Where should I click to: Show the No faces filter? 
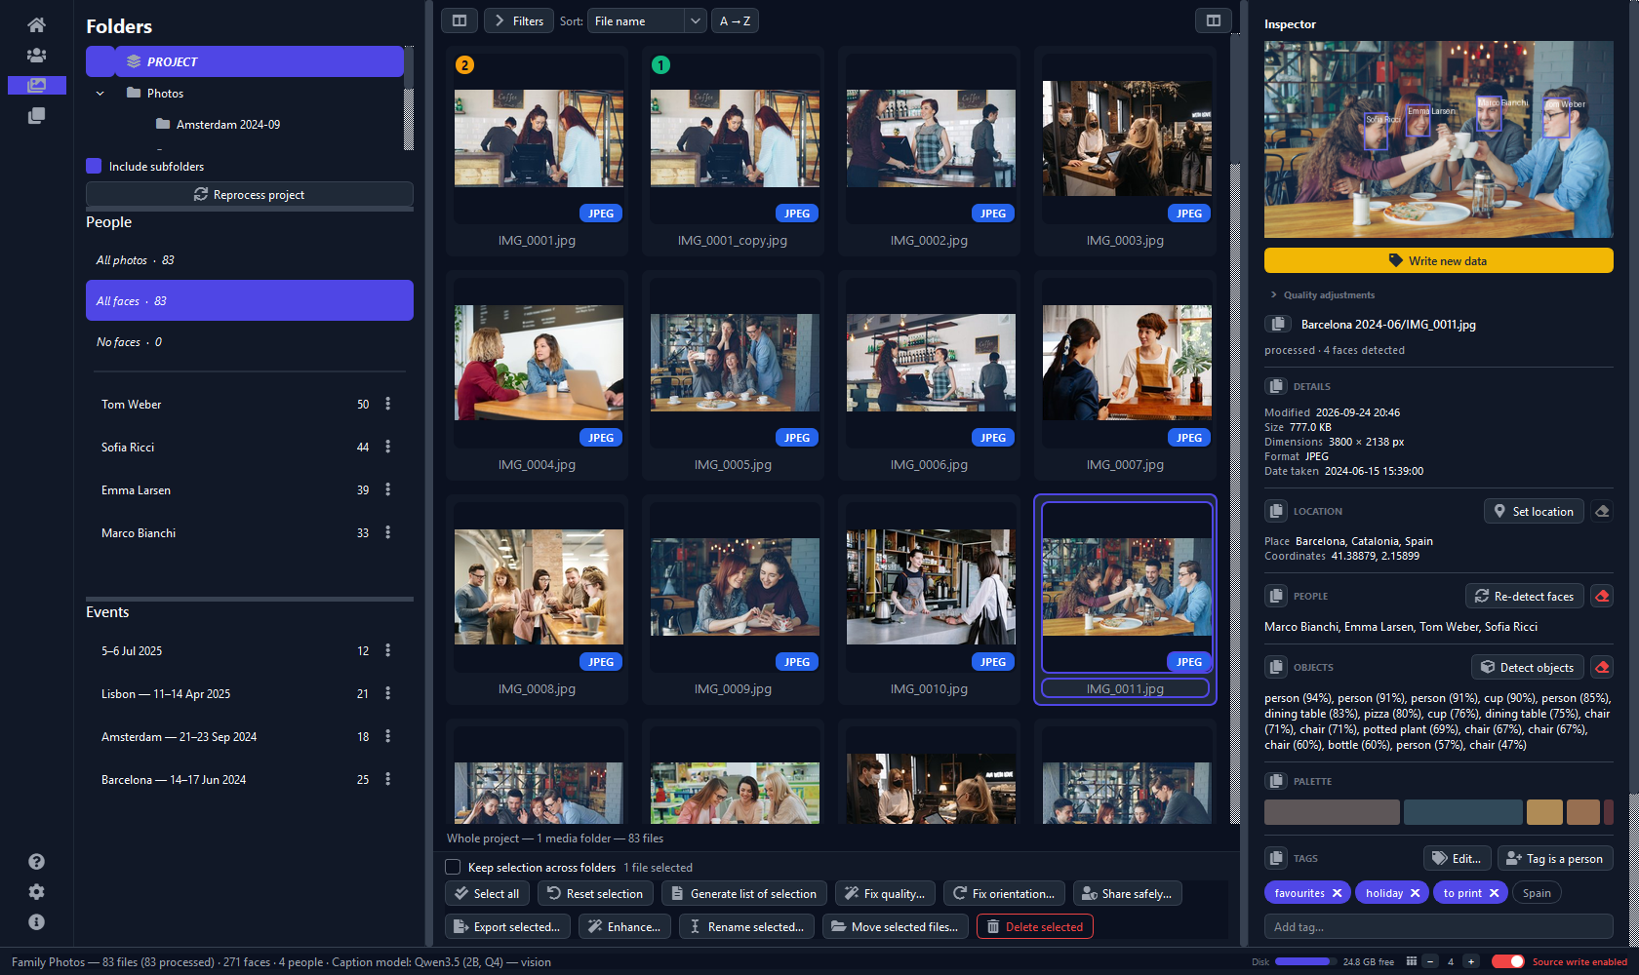coord(250,342)
